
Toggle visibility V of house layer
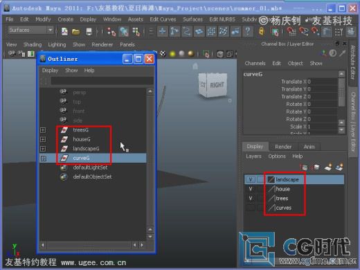(251, 189)
